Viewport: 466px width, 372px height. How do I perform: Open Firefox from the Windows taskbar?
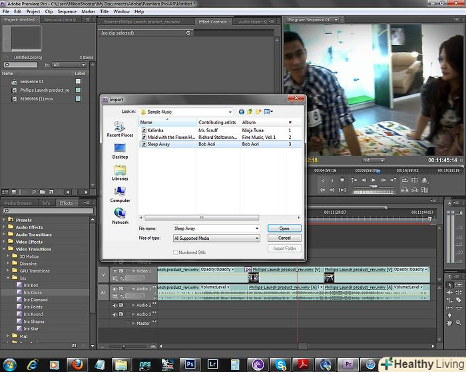[78, 364]
